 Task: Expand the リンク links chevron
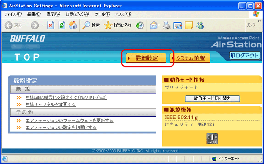(x=260, y=21)
